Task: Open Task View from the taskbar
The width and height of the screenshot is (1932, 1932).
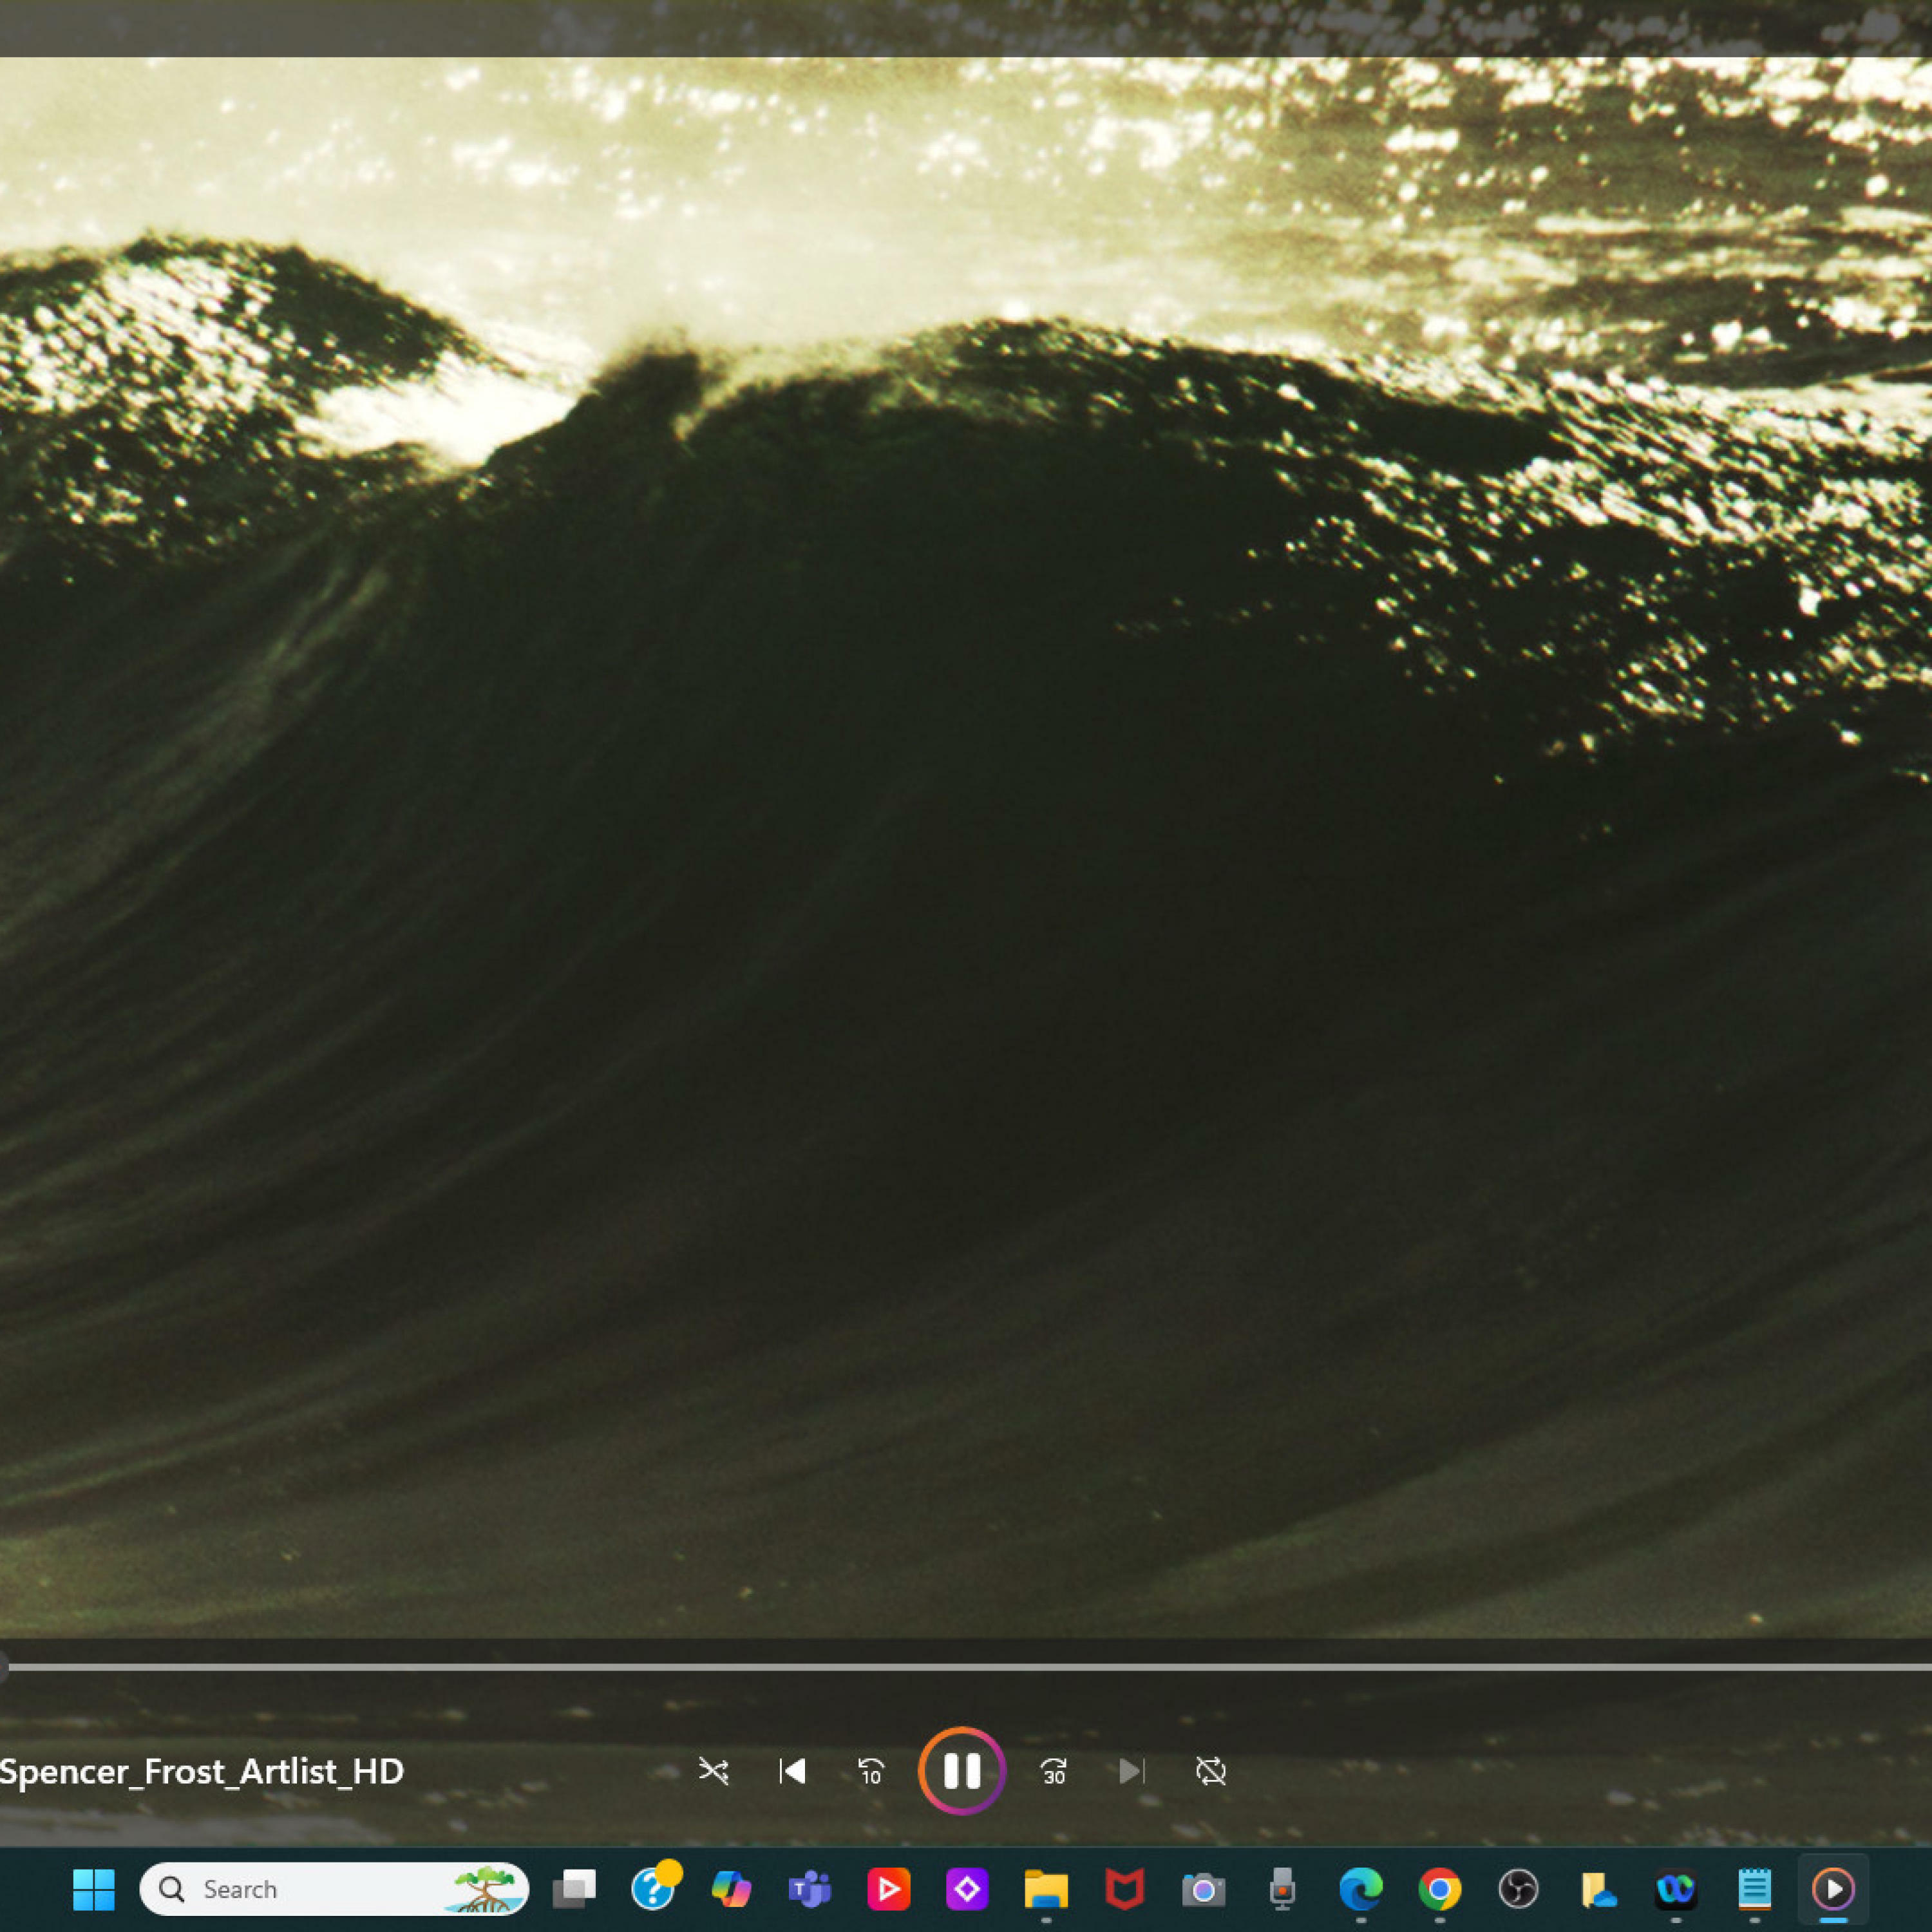Action: [x=574, y=1889]
